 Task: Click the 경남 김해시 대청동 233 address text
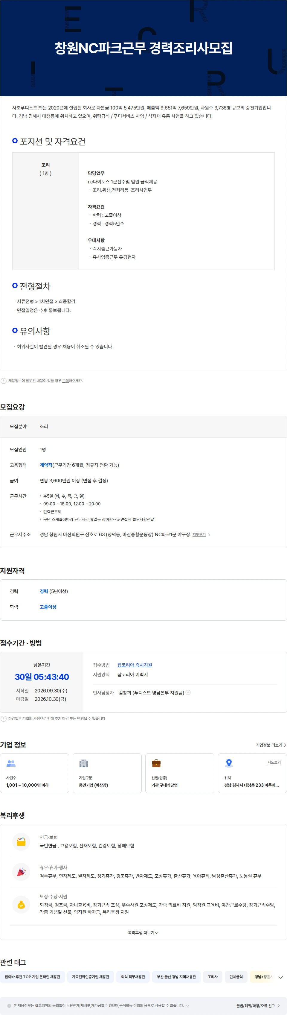pos(251,785)
